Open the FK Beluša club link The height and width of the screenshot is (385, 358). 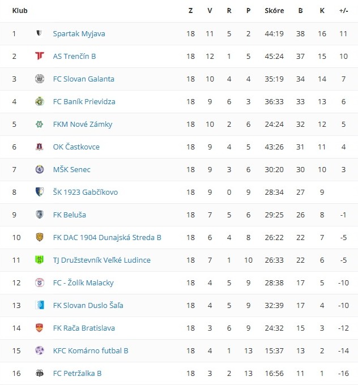pos(69,215)
